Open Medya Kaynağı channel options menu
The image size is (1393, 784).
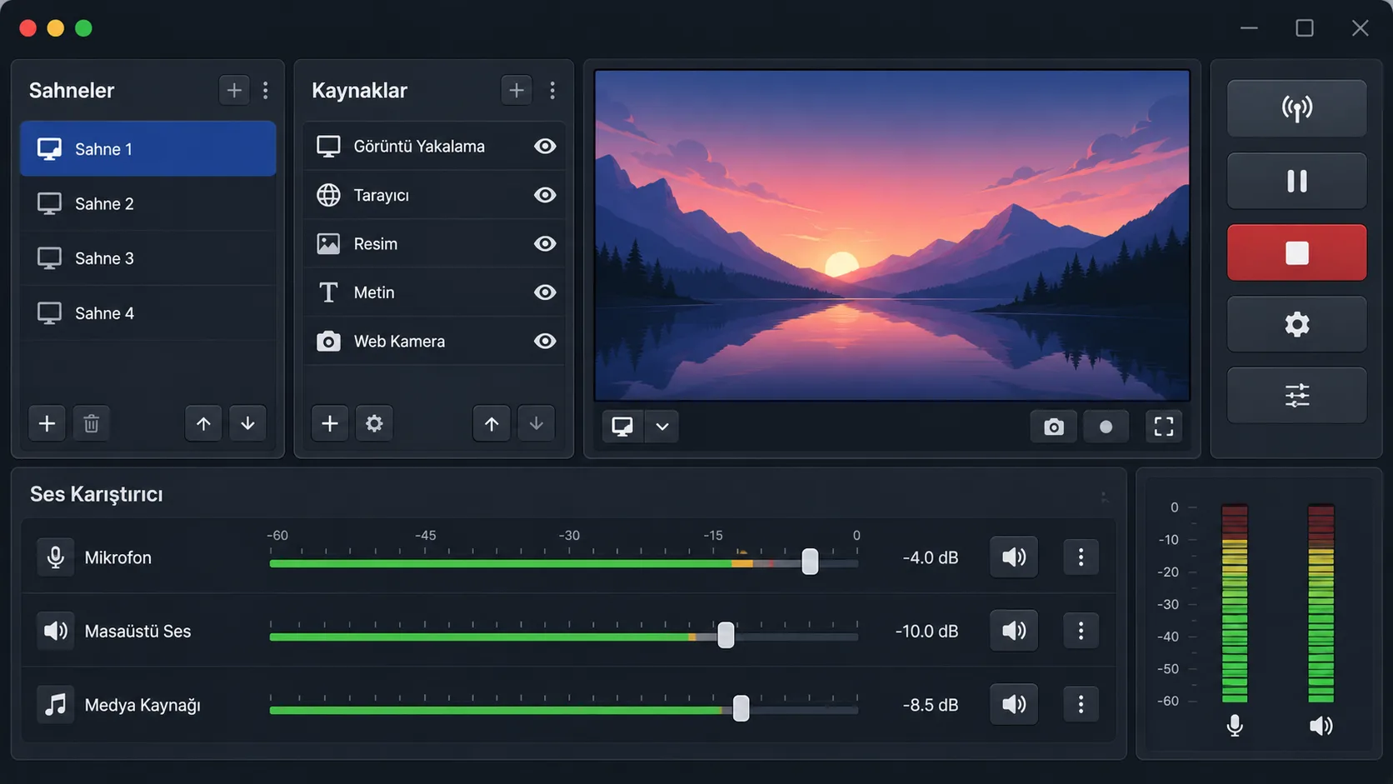click(x=1081, y=705)
